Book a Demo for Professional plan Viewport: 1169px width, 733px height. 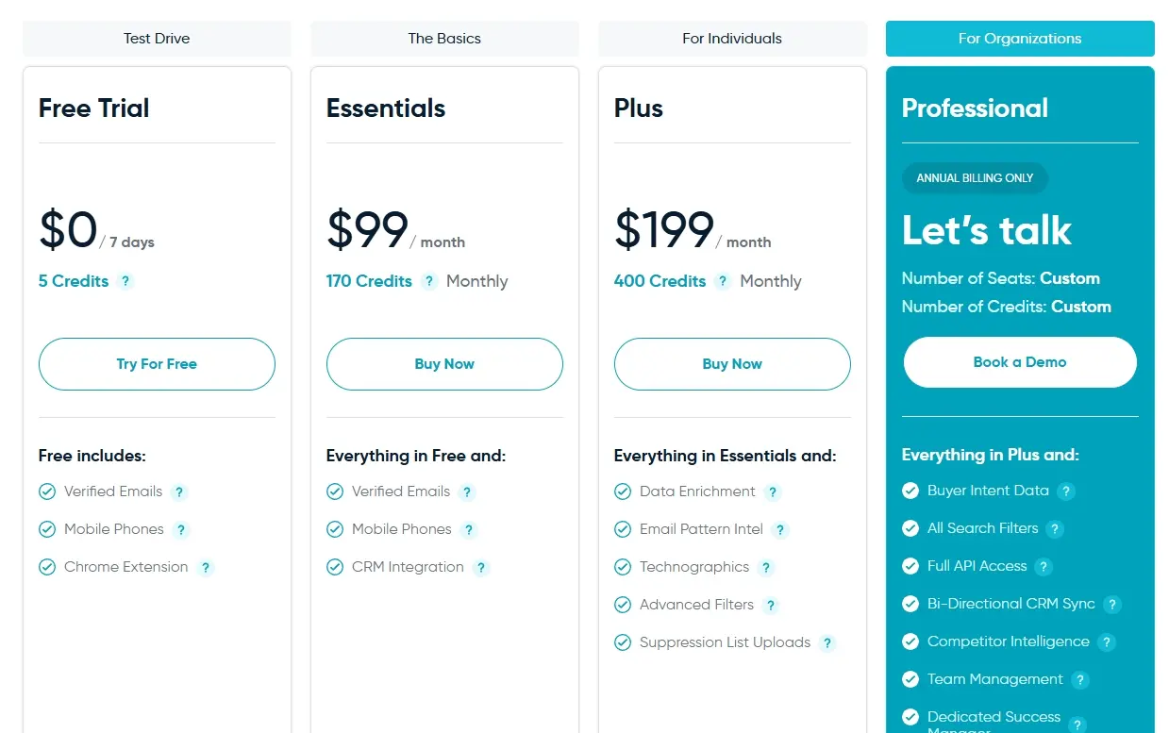point(1020,362)
